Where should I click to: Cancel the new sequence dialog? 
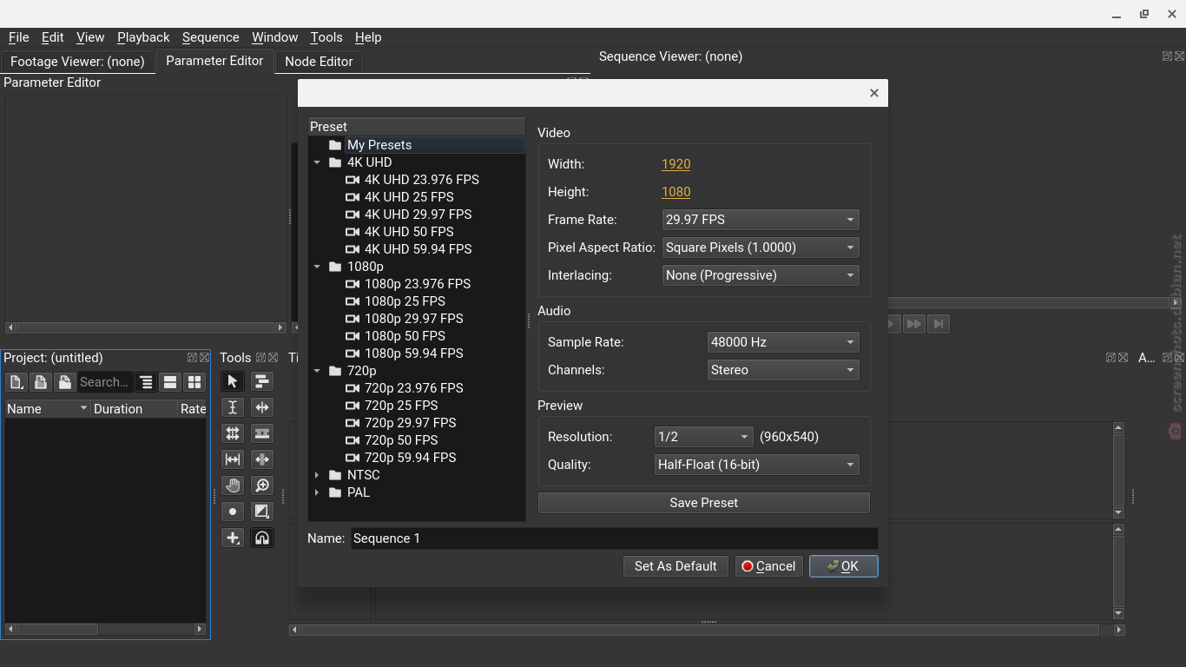click(768, 566)
